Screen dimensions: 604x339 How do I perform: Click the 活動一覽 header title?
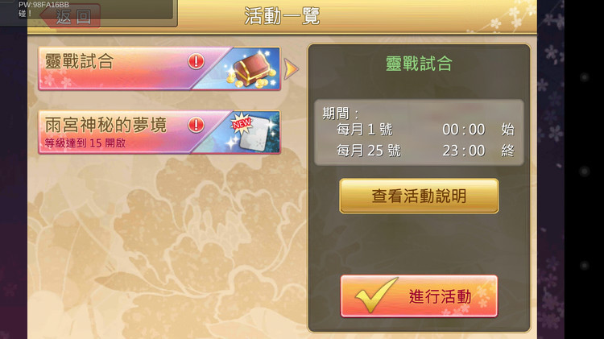pos(282,16)
